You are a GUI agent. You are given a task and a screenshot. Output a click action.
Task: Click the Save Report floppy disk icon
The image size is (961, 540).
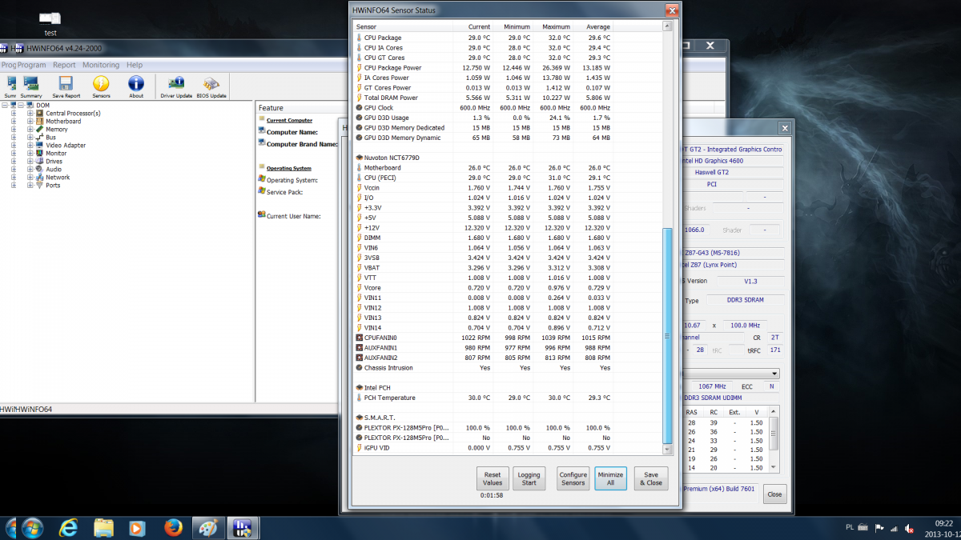pyautogui.click(x=66, y=86)
